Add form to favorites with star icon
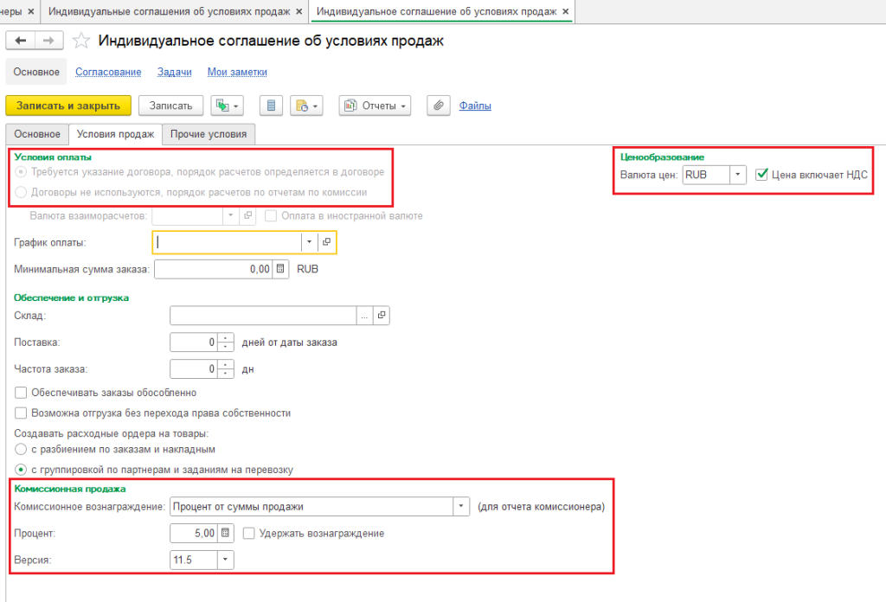The width and height of the screenshot is (886, 602). [80, 41]
